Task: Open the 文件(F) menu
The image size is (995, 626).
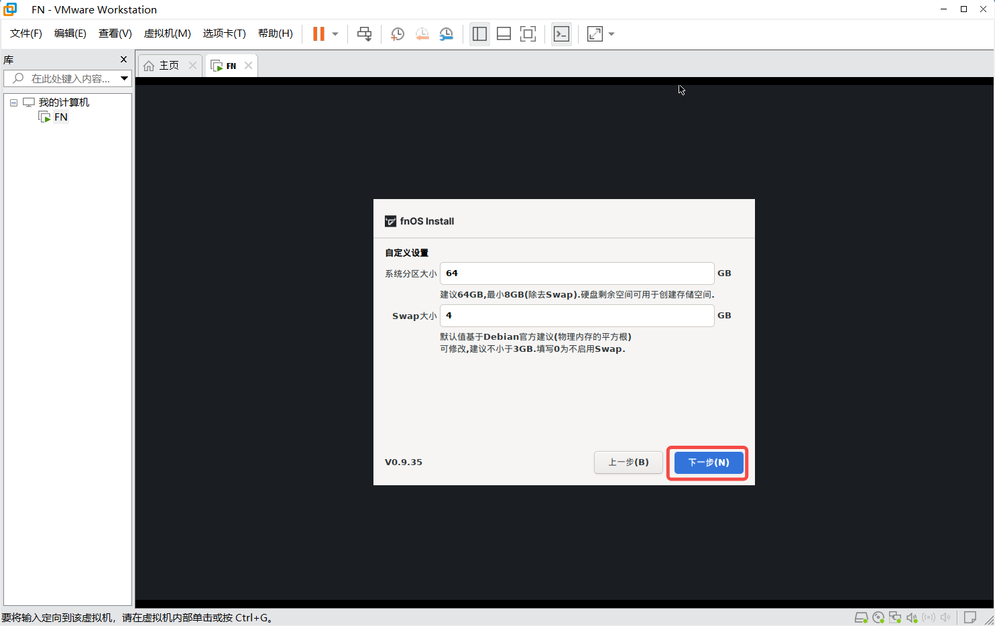Action: (26, 34)
